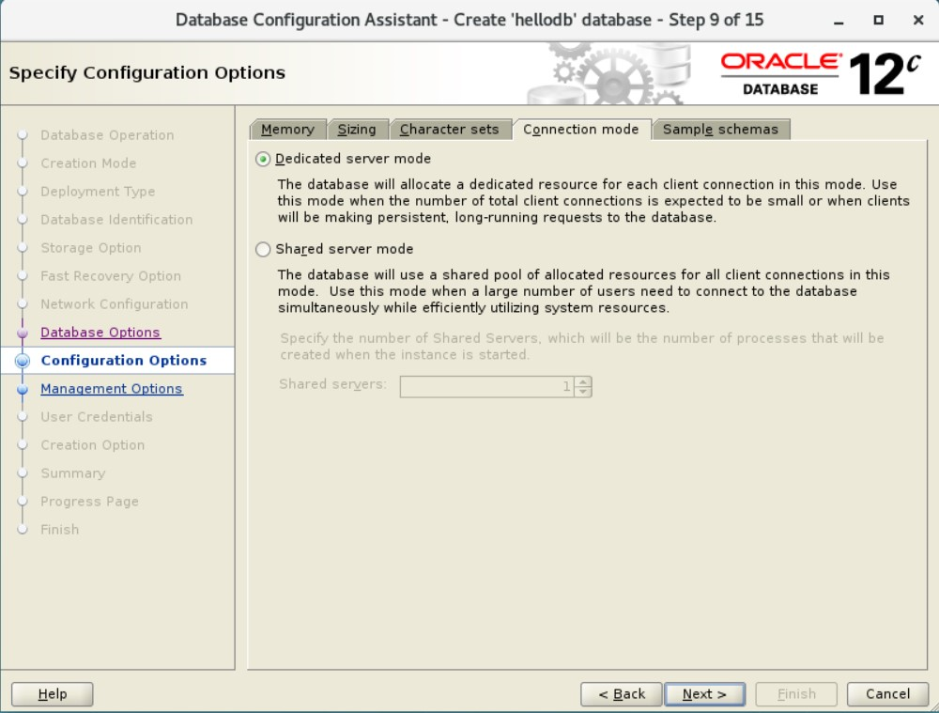939x713 pixels.
Task: Click the disabled Finish button
Action: coord(796,694)
